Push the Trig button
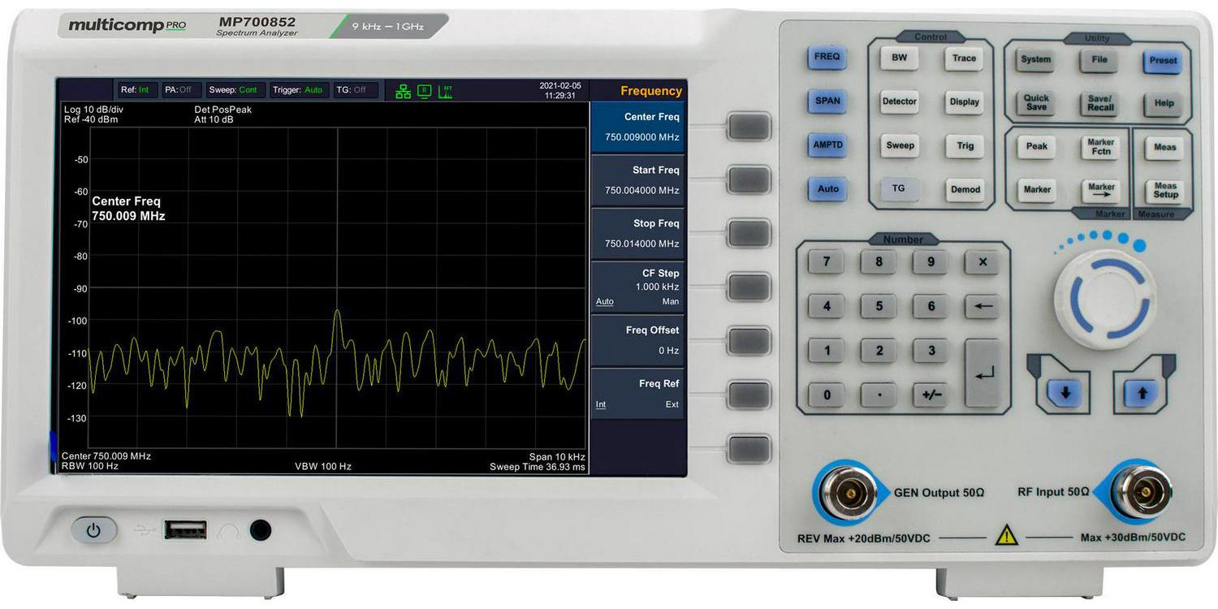This screenshot has height=609, width=1218. [x=965, y=146]
